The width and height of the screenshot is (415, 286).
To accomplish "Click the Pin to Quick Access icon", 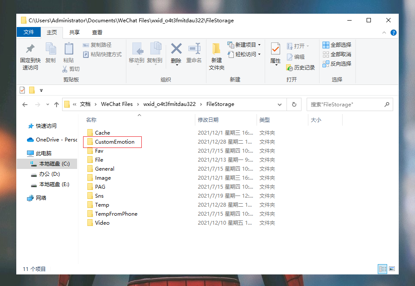I will click(x=30, y=49).
